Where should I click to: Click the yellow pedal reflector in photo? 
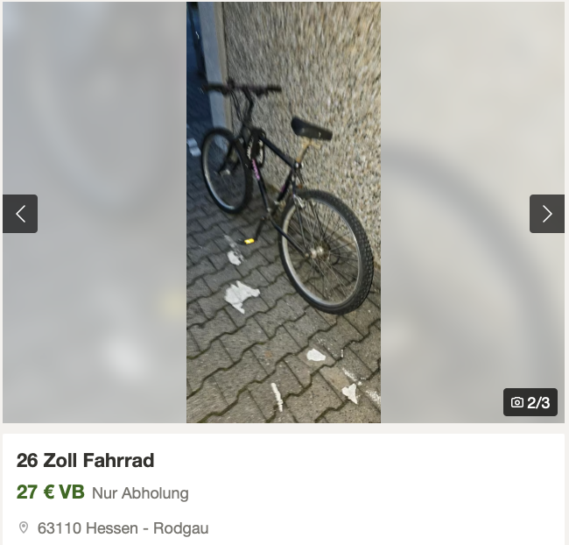tap(249, 241)
